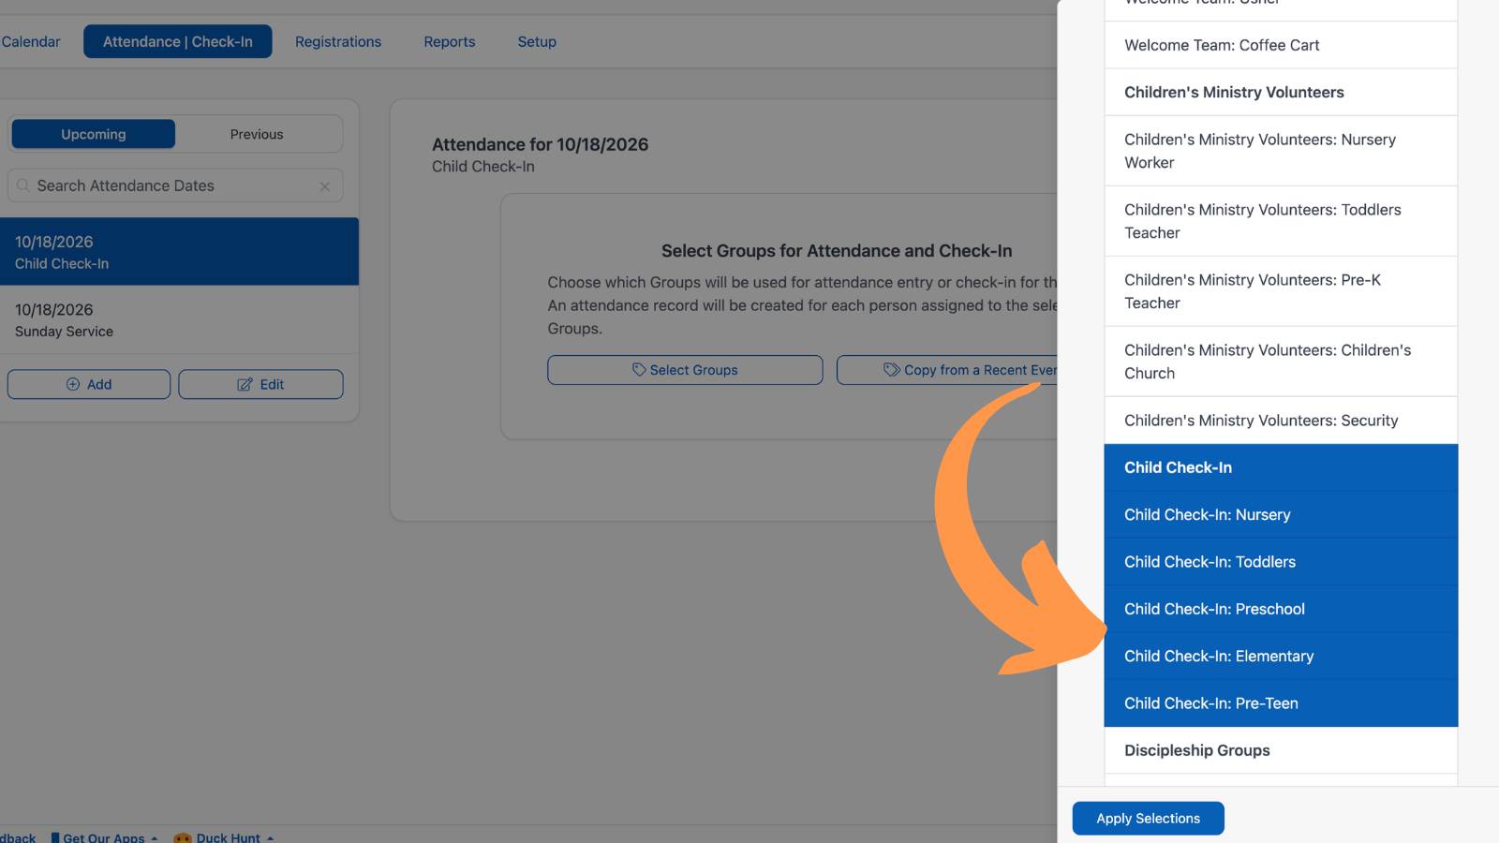Toggle Child Check-In: Preschool group

1281,609
